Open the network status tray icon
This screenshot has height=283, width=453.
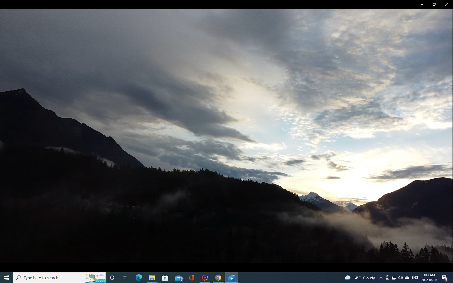pos(394,278)
